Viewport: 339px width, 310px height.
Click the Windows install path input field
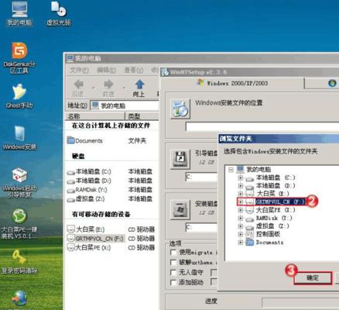tap(262, 127)
